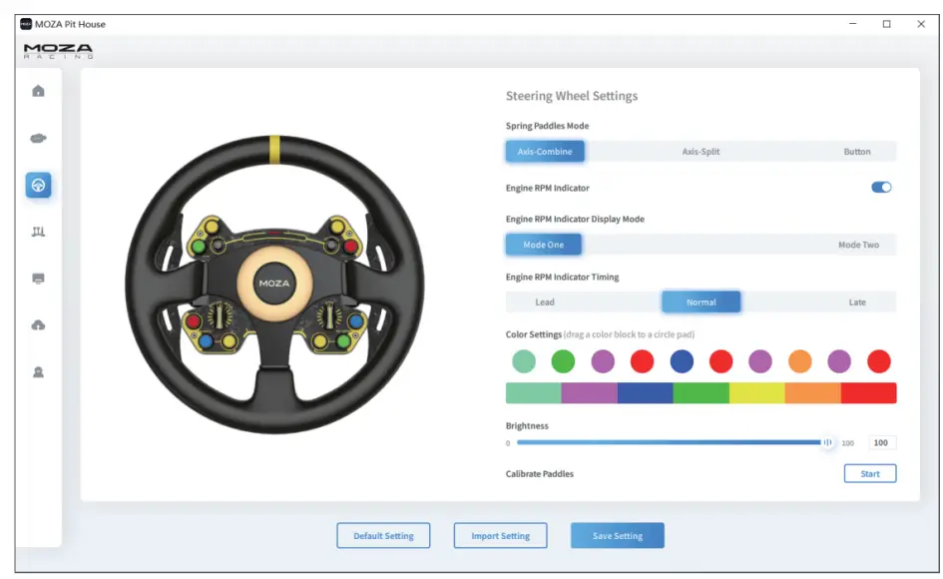Open the dashboard monitor icon in the sidebar
943x579 pixels.
pyautogui.click(x=39, y=281)
